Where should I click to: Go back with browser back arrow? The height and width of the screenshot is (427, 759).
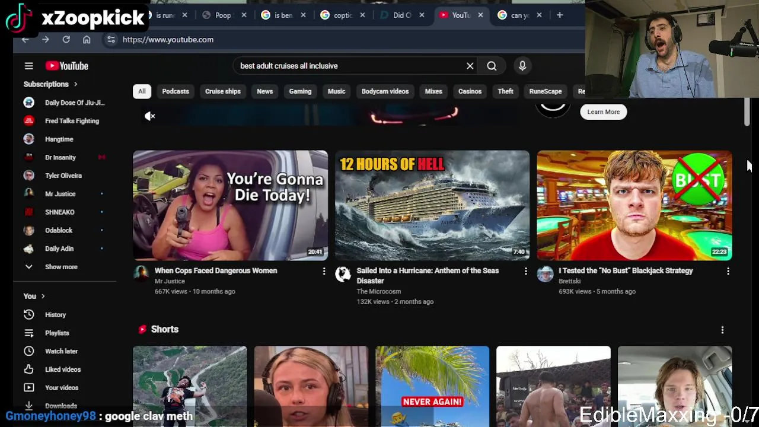tap(25, 39)
